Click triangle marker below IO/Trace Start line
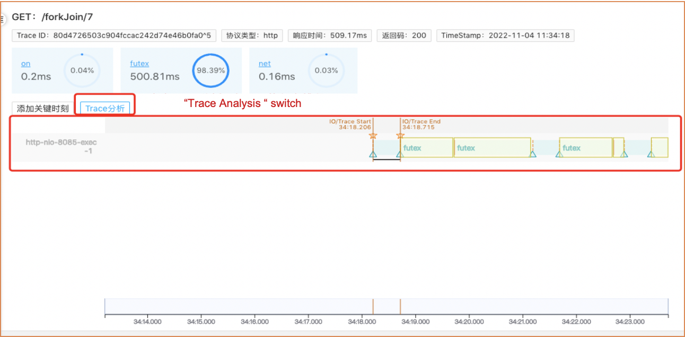 click(373, 154)
